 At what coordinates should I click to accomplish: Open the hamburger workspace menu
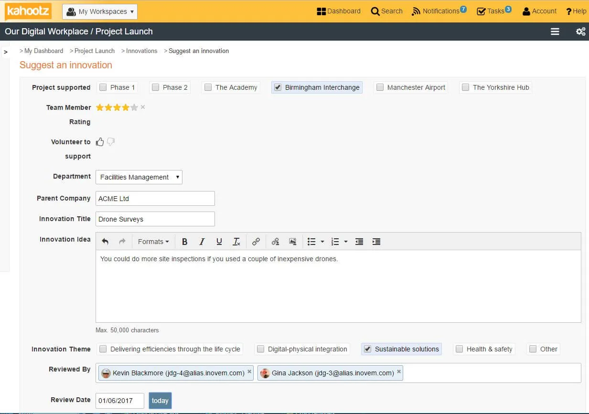pyautogui.click(x=555, y=32)
